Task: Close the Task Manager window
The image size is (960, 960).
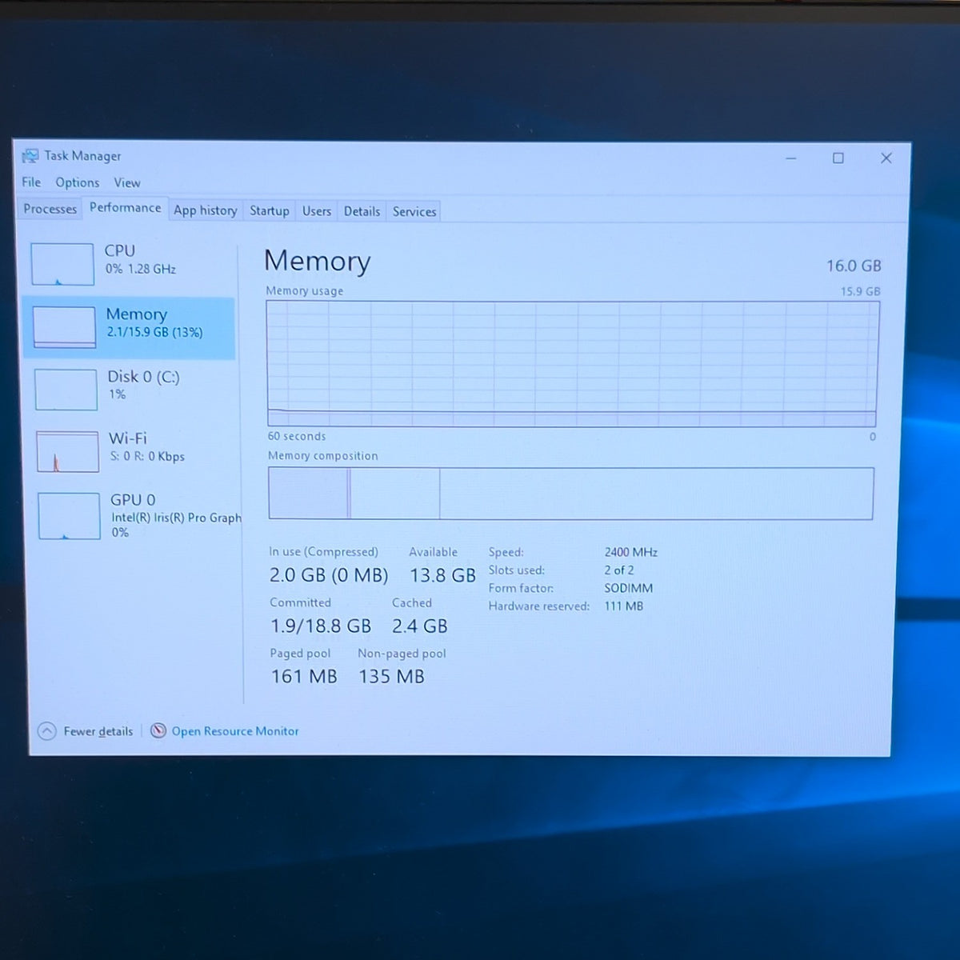Action: [886, 158]
